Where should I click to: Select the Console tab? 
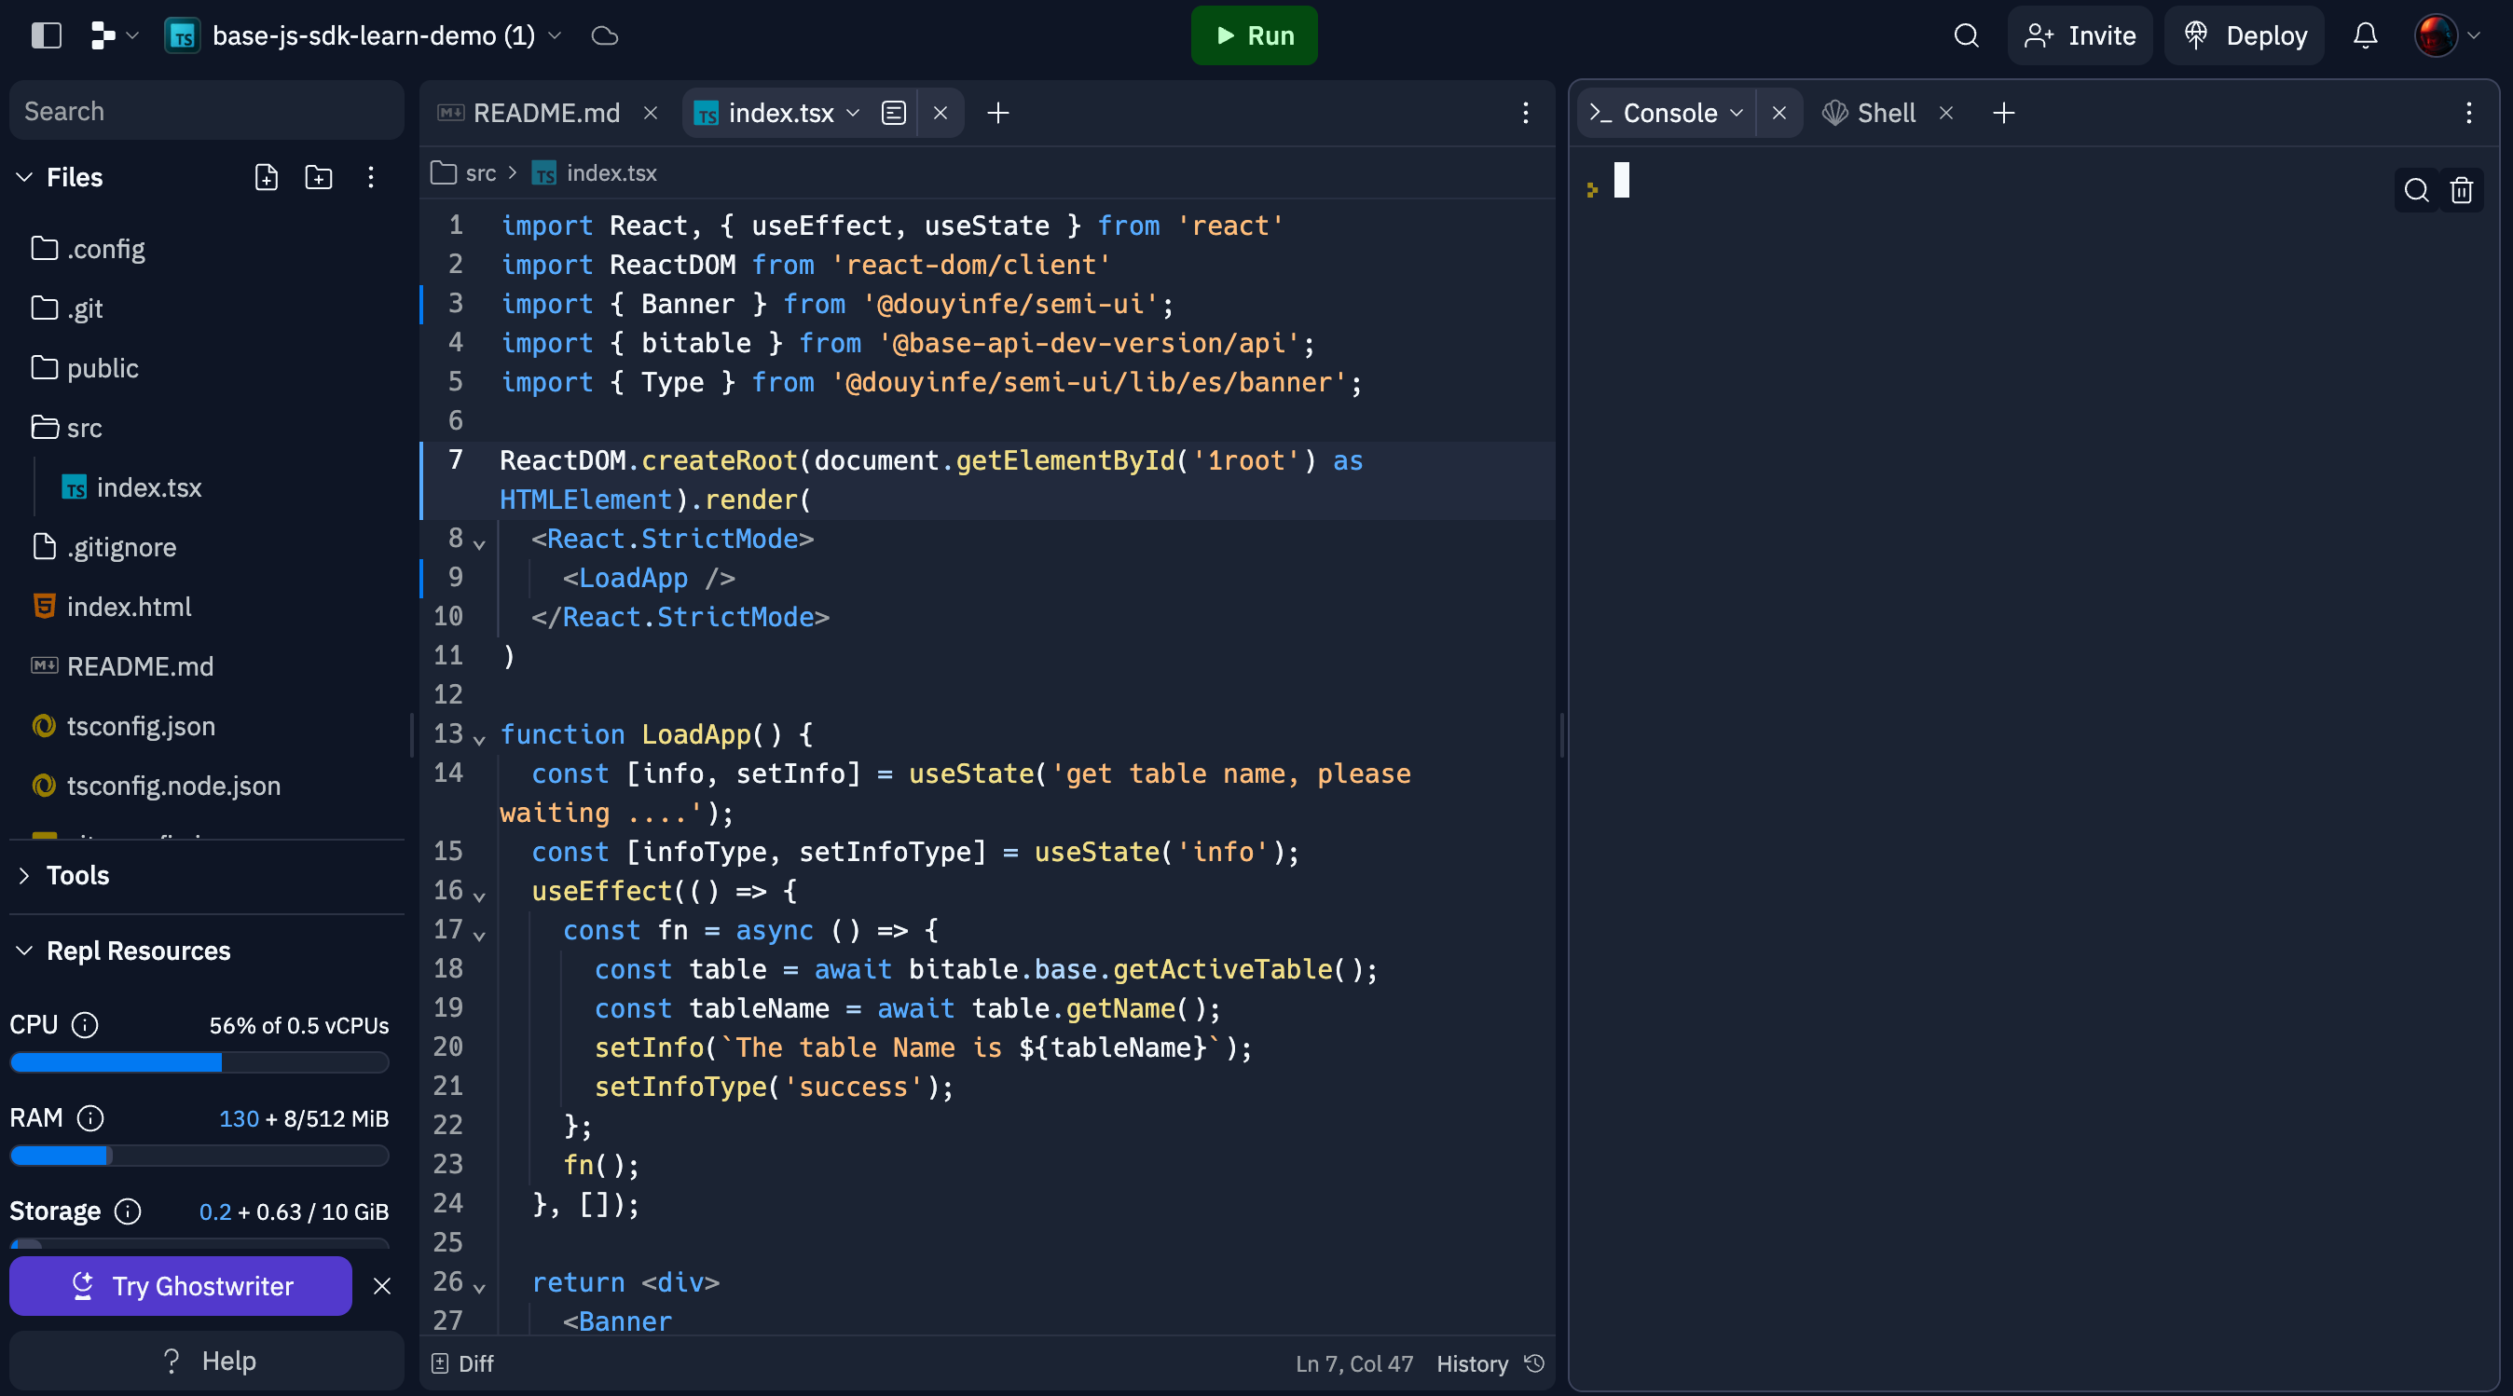click(x=1669, y=112)
